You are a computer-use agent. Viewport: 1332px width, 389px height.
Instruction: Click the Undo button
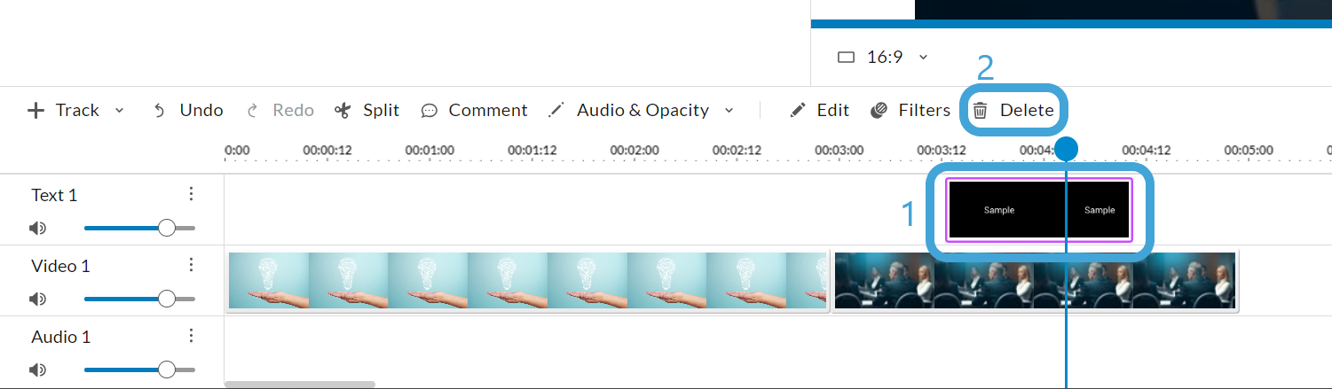[x=188, y=111]
